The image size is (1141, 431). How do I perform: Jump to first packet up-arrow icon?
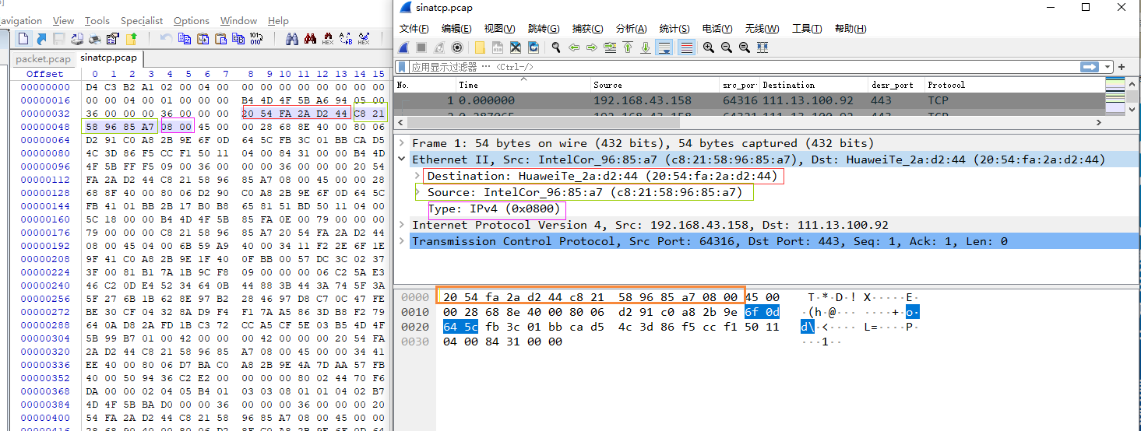click(628, 47)
